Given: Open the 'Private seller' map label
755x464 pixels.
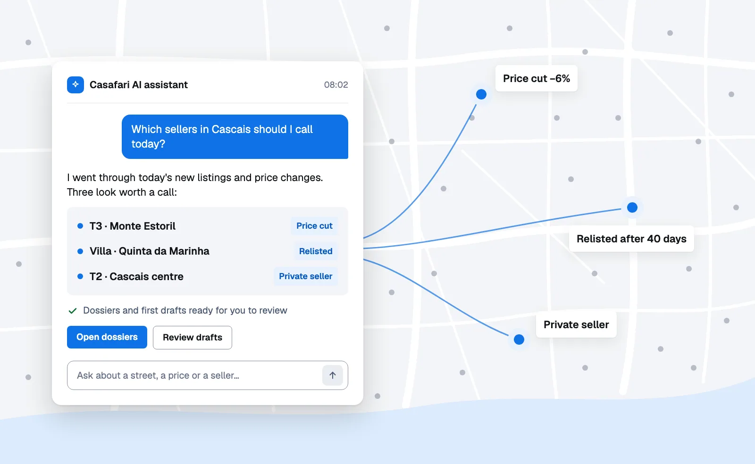Looking at the screenshot, I should tap(576, 324).
